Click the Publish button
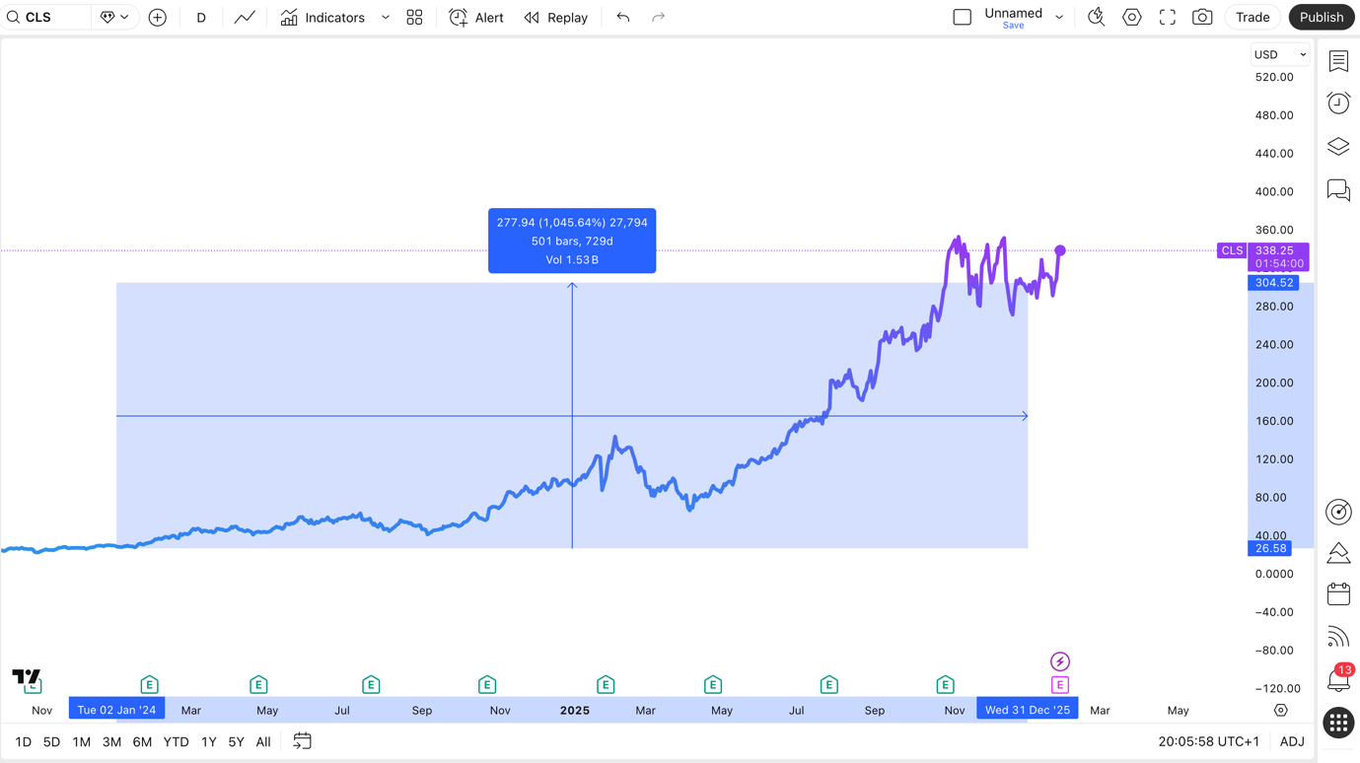 [1321, 18]
